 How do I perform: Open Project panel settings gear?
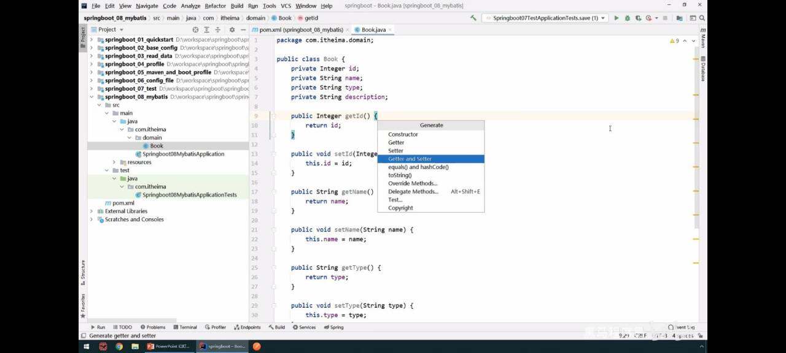(x=232, y=29)
